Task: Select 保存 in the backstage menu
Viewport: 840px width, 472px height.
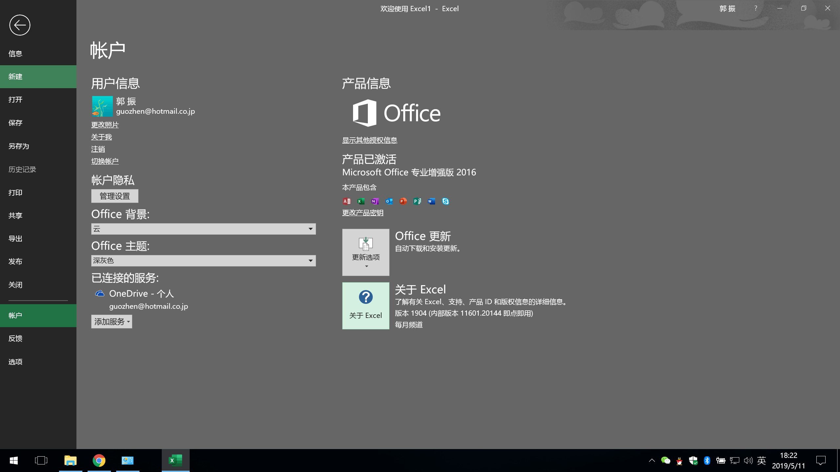Action: 38,123
